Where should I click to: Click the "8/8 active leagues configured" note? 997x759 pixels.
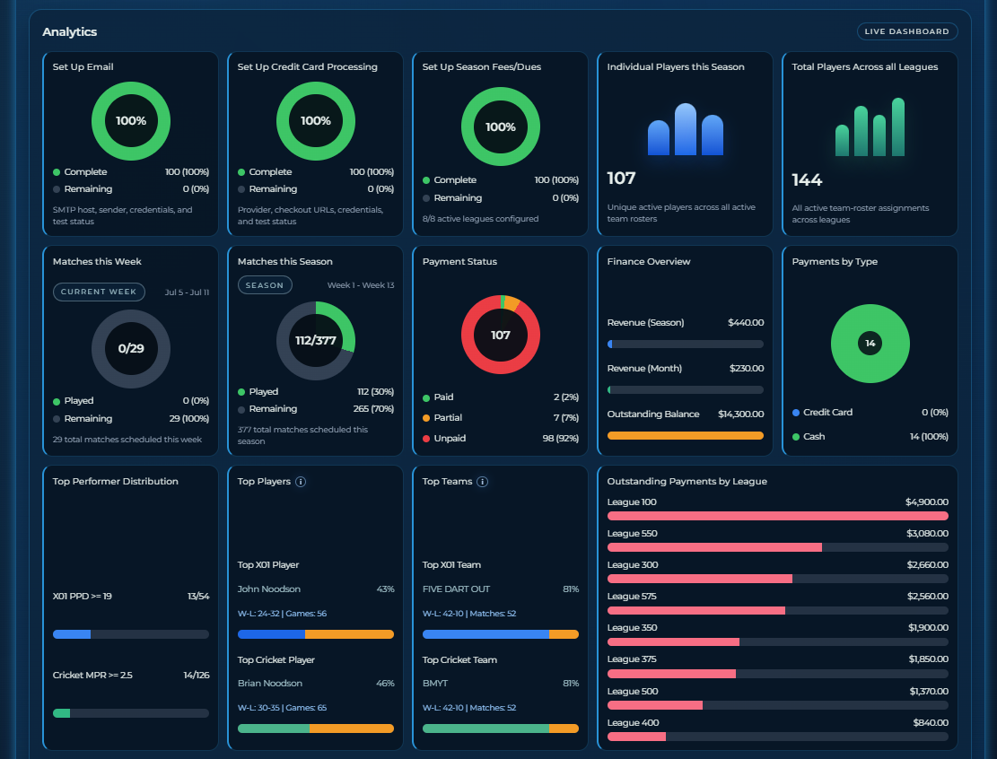pyautogui.click(x=480, y=219)
